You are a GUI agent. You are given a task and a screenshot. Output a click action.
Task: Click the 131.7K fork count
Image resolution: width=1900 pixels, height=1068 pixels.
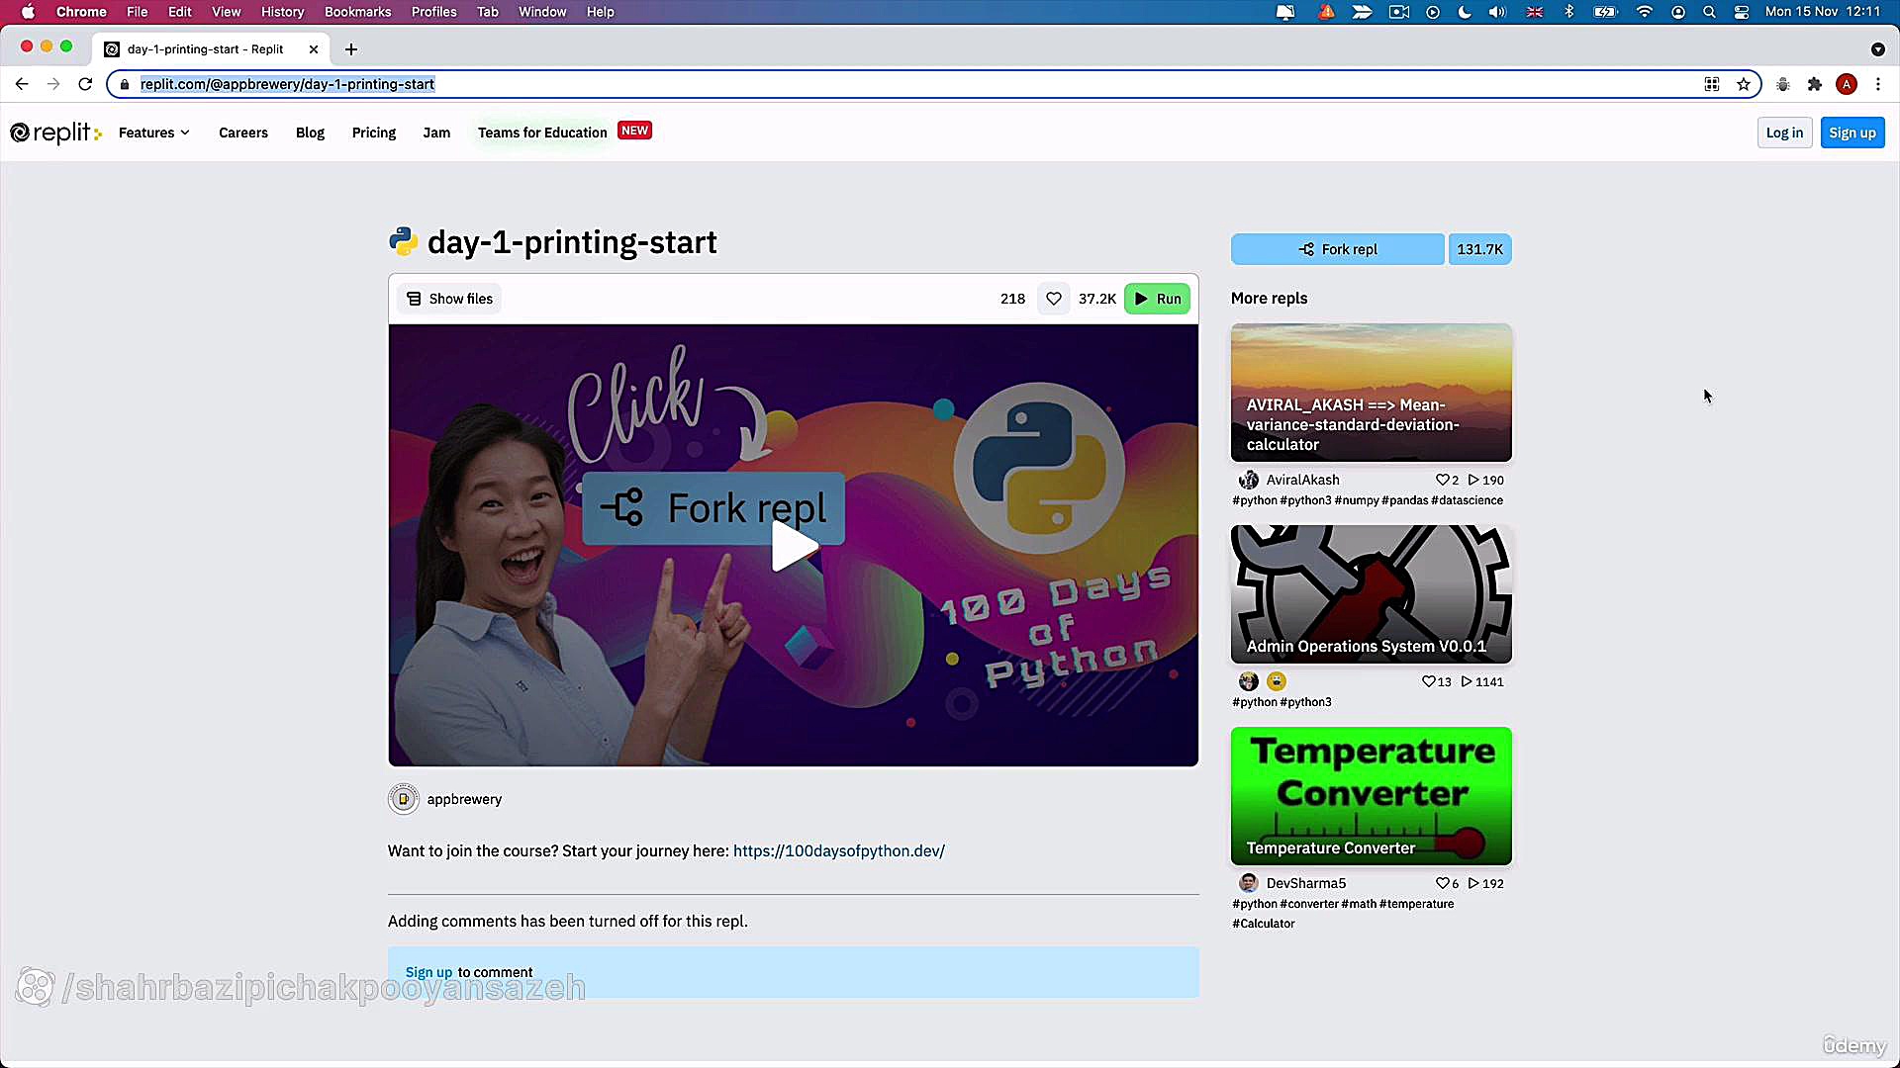tap(1479, 249)
